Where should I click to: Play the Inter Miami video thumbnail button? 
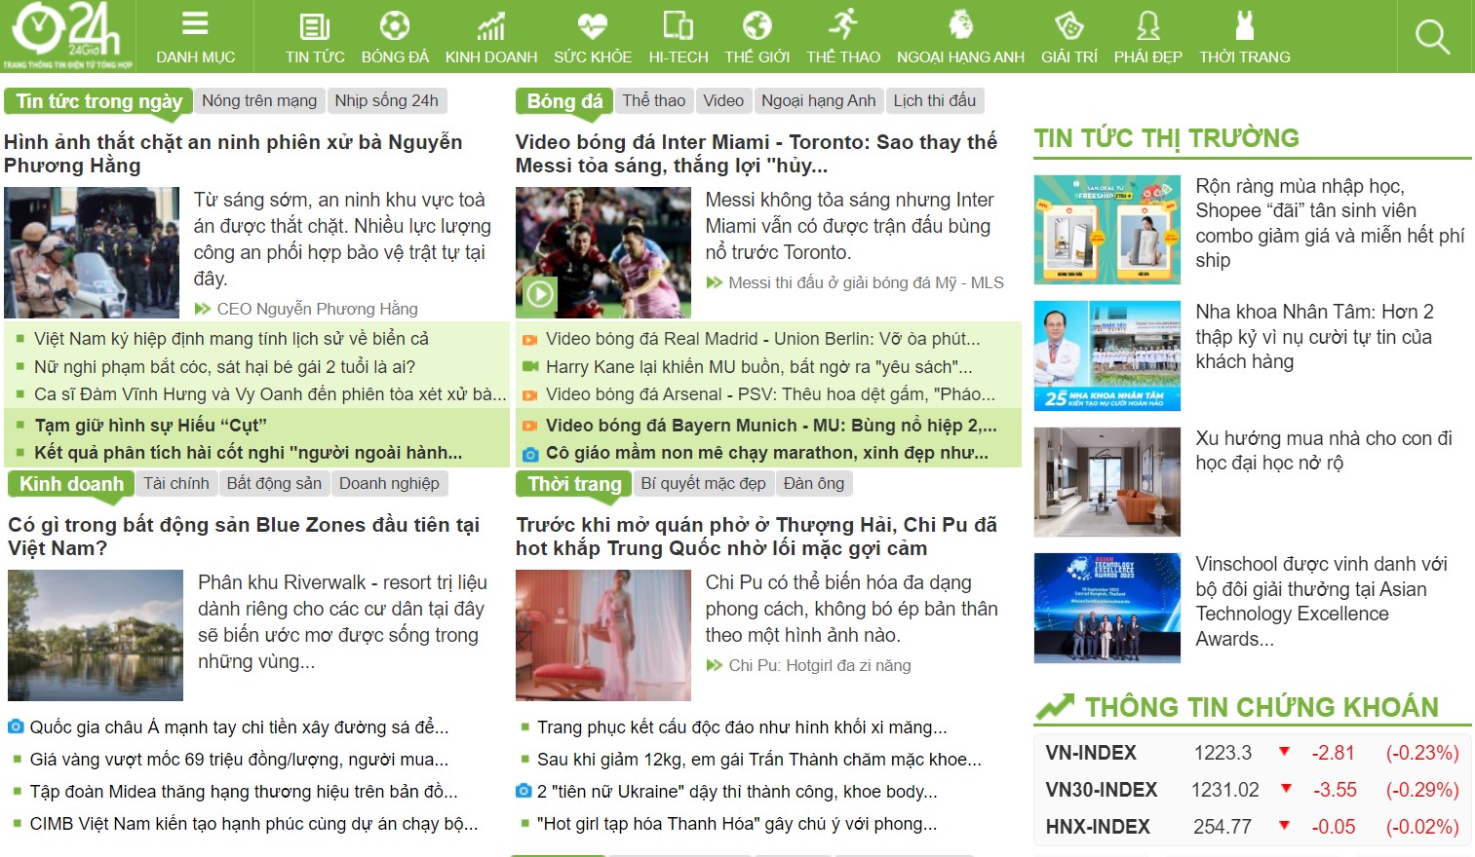coord(539,294)
